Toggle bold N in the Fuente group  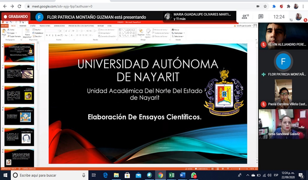pos(47,35)
